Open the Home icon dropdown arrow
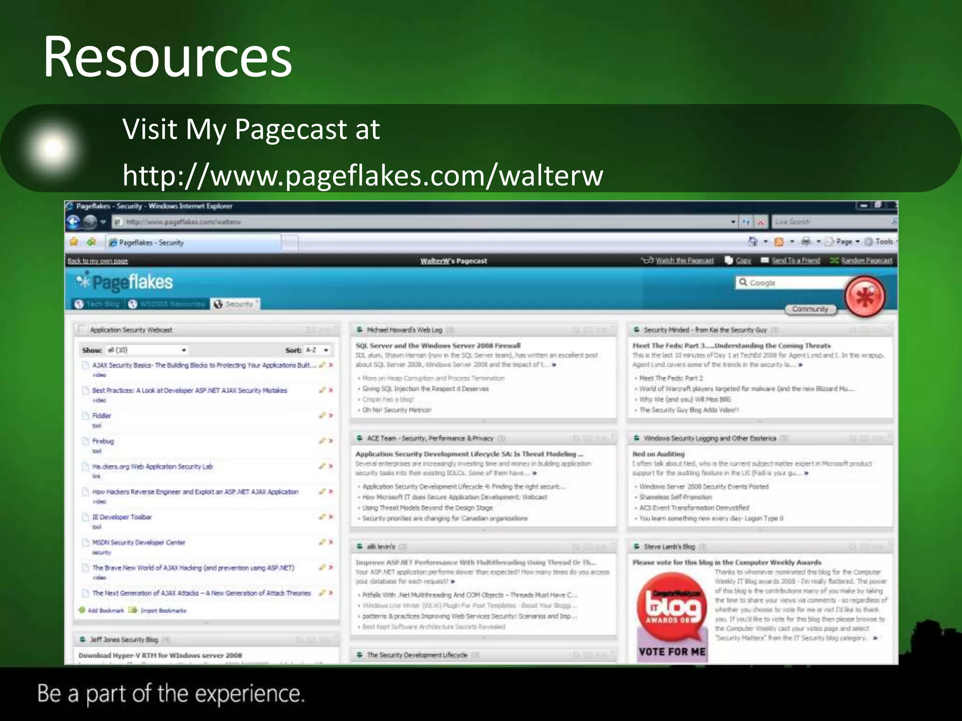The height and width of the screenshot is (721, 962). [x=765, y=242]
